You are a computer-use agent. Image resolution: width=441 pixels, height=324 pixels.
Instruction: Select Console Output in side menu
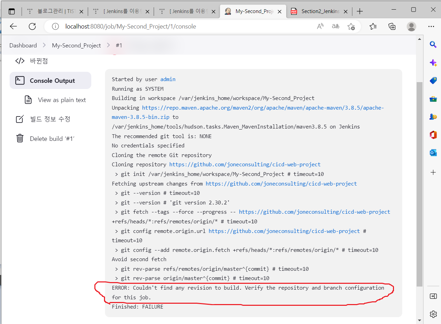[x=50, y=80]
